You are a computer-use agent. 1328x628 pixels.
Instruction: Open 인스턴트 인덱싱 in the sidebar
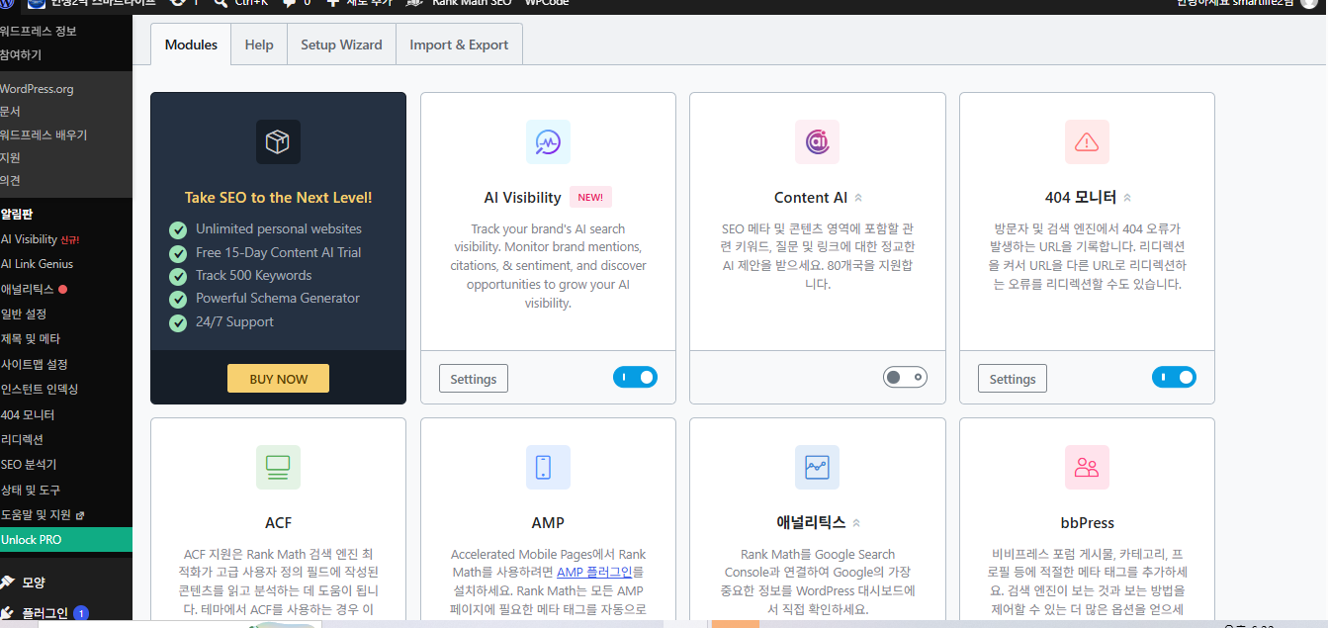(x=40, y=390)
